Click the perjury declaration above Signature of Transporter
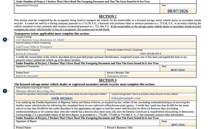 87,63
